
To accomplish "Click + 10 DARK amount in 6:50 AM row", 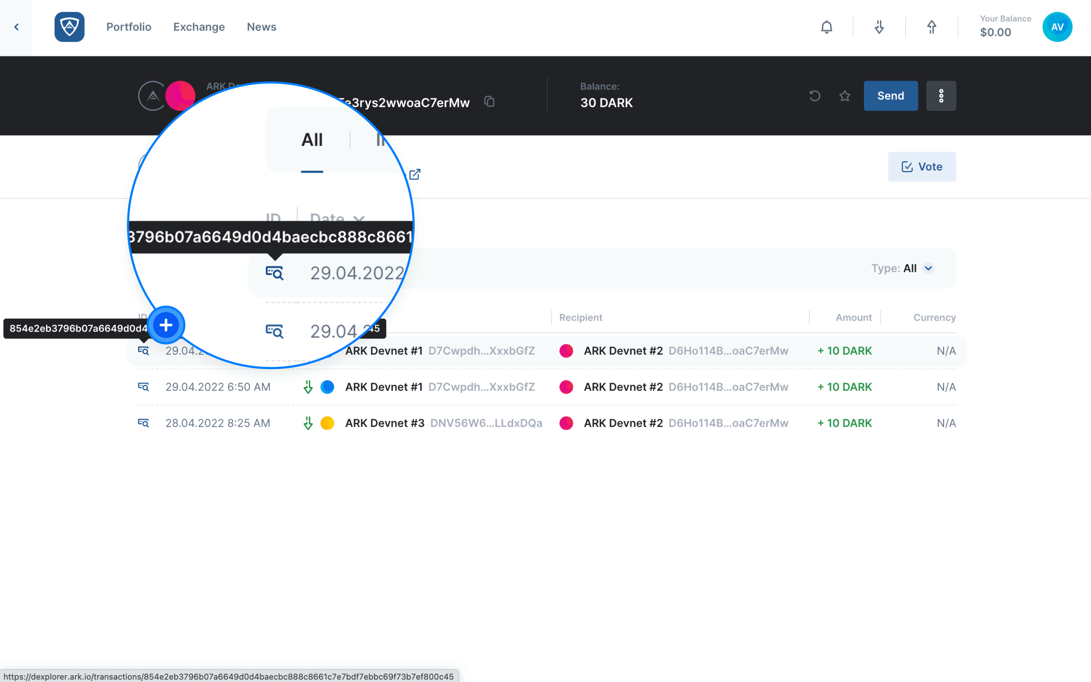I will pos(844,387).
